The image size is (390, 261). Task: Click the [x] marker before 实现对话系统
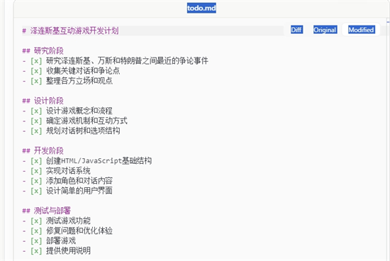(36, 171)
